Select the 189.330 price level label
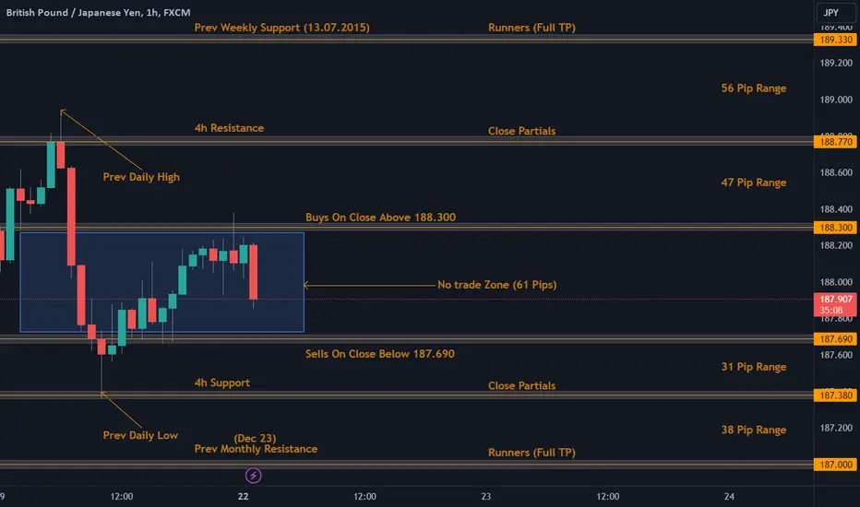The image size is (860, 507). coord(835,40)
